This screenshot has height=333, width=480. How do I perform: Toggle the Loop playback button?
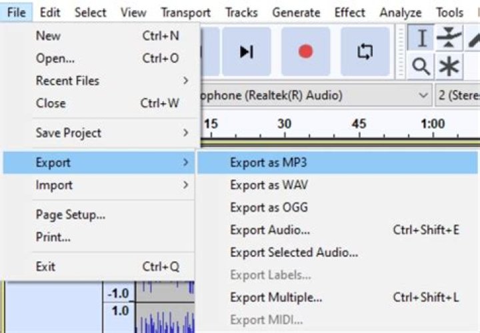pyautogui.click(x=365, y=51)
